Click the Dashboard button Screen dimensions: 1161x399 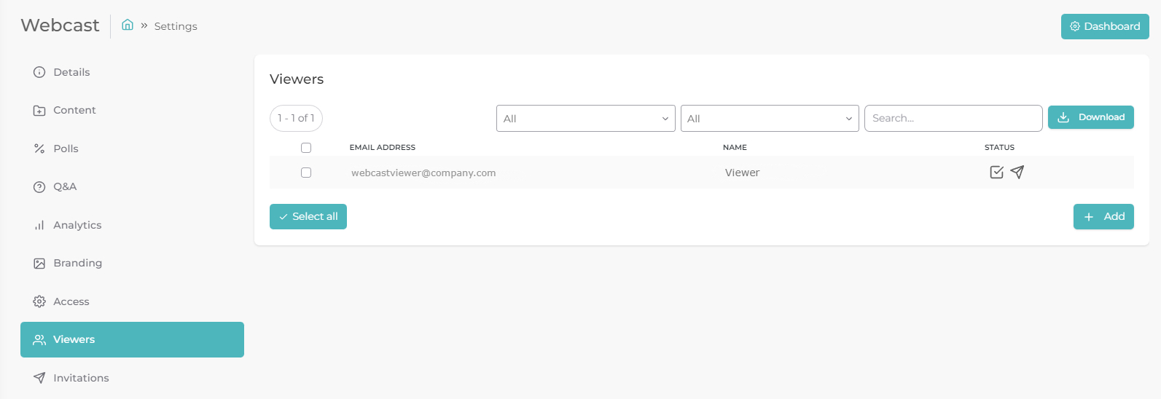pos(1105,26)
